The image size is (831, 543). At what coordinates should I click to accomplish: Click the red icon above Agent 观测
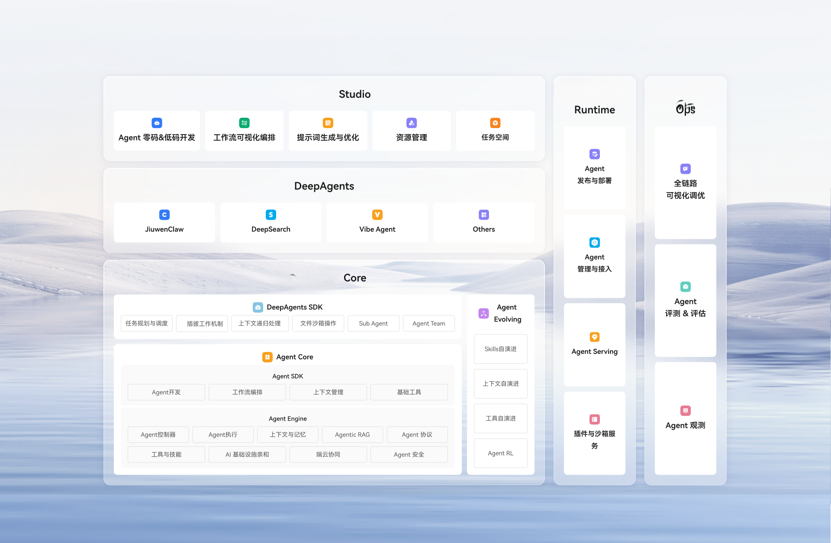click(686, 411)
